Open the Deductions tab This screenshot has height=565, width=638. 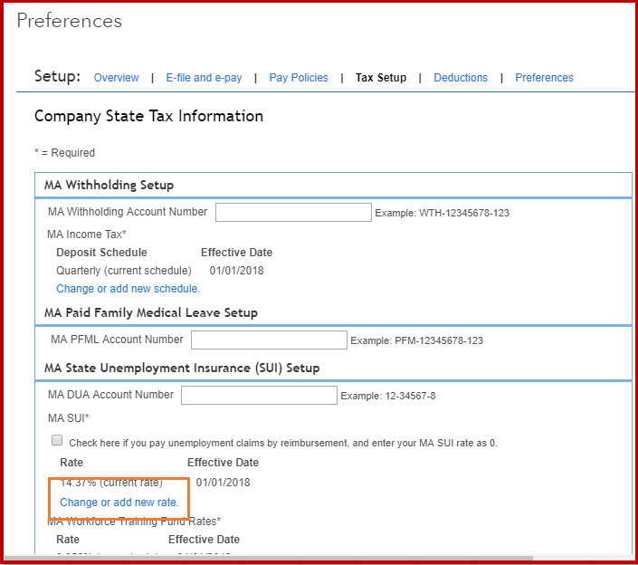(461, 78)
